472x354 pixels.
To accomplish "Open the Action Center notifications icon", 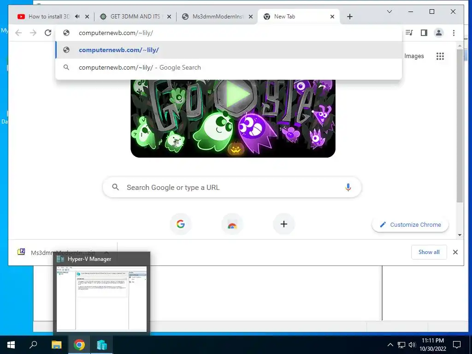I will 457,345.
